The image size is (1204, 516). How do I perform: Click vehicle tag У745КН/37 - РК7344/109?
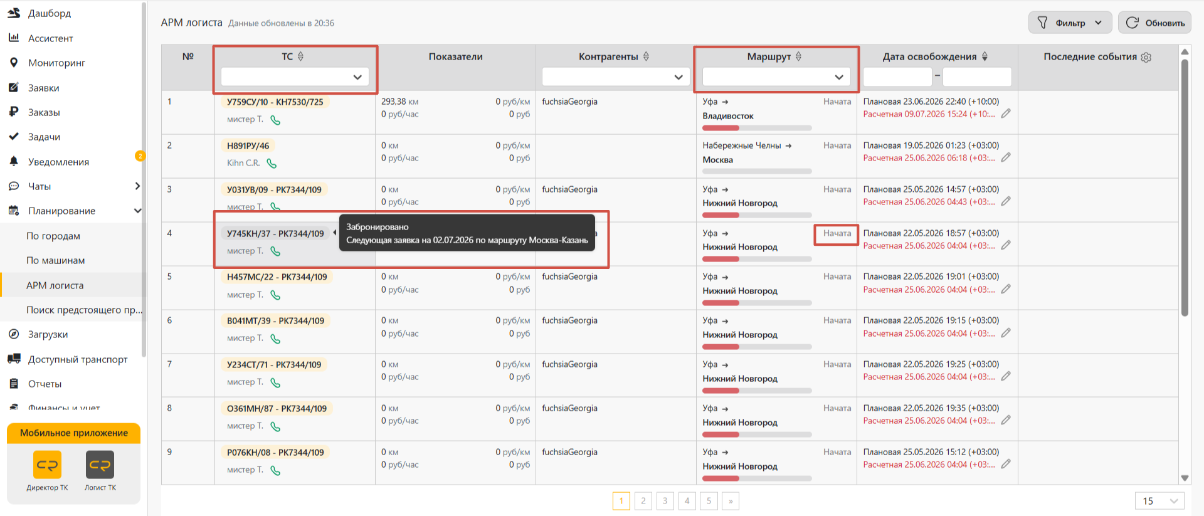(x=275, y=233)
